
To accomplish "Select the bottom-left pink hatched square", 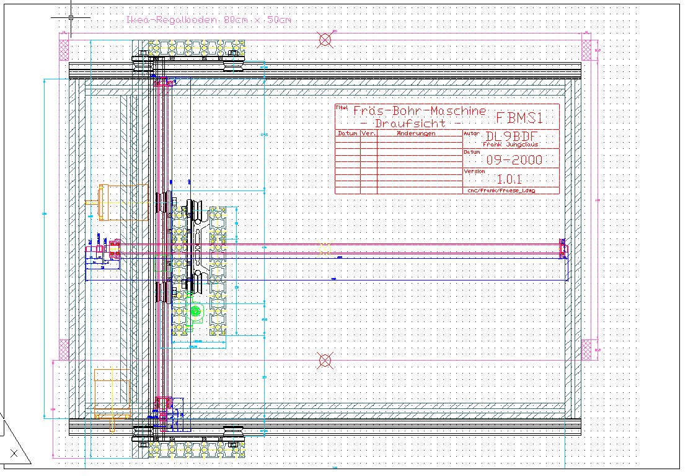I will (64, 350).
